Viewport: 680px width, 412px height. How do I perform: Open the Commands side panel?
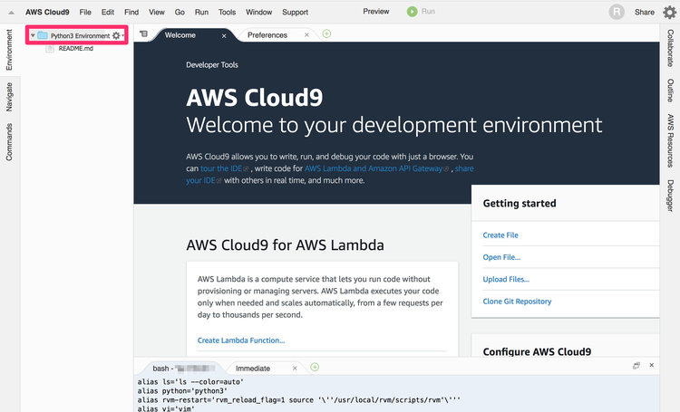[x=9, y=142]
